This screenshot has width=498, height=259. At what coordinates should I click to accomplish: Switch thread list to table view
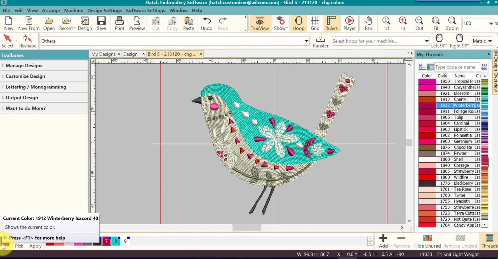(430, 67)
